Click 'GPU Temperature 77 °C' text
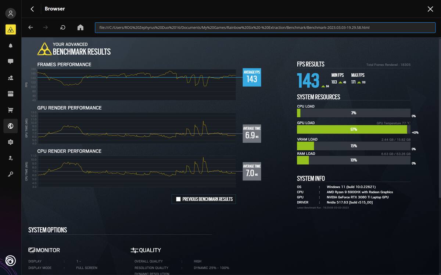This screenshot has width=441, height=275. (394, 123)
